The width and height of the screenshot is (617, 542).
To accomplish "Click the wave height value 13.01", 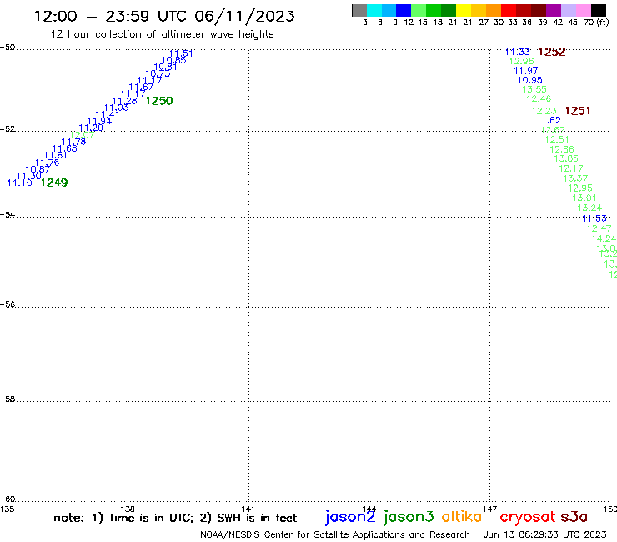I will point(584,198).
